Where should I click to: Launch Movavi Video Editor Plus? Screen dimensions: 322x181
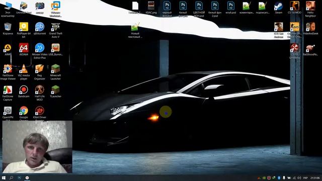40,51
